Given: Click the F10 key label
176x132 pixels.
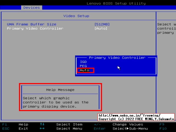Looking at the screenshot, I should pyautogui.click(x=163, y=128).
